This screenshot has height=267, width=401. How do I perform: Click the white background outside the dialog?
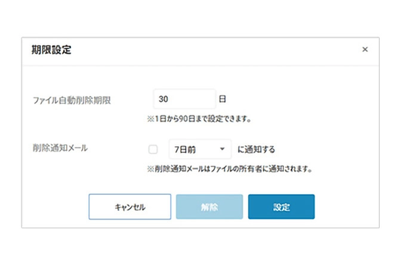(x=200, y=247)
